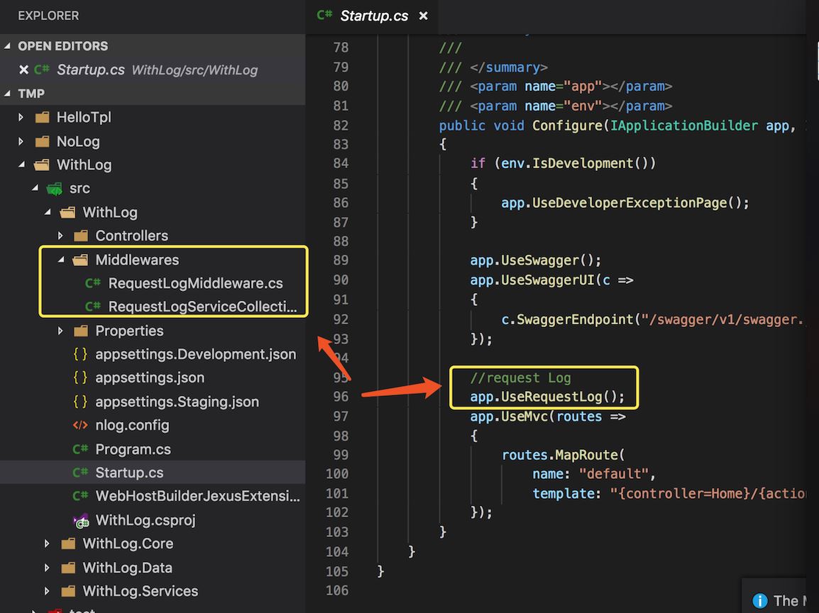Place cursor on app.UseRequestLog() line
The width and height of the screenshot is (819, 613).
coord(547,397)
